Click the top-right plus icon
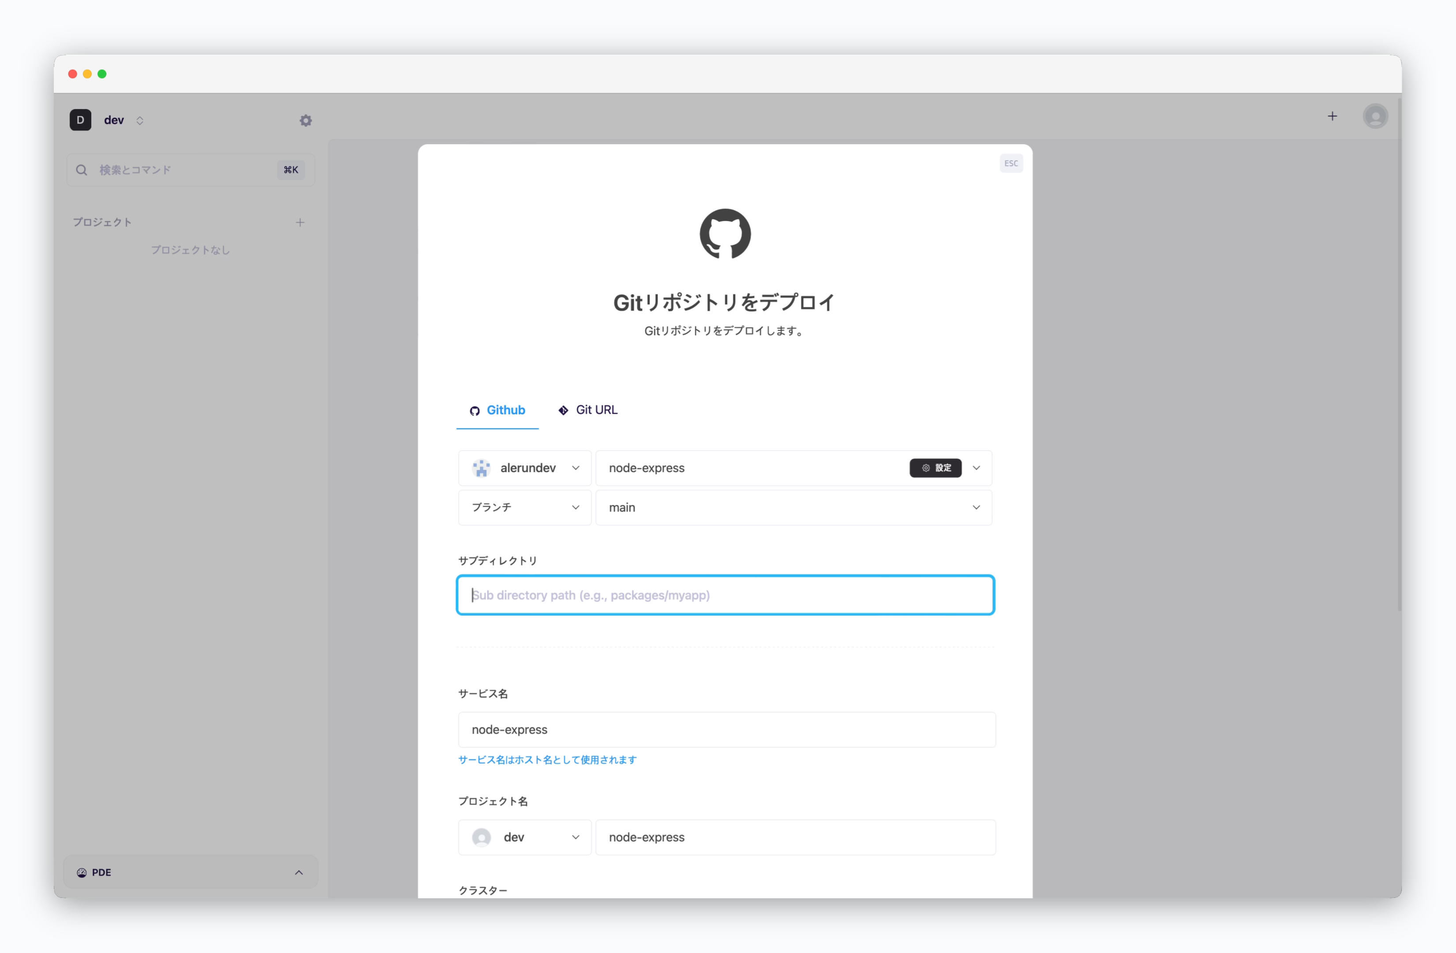The height and width of the screenshot is (953, 1456). [1332, 116]
